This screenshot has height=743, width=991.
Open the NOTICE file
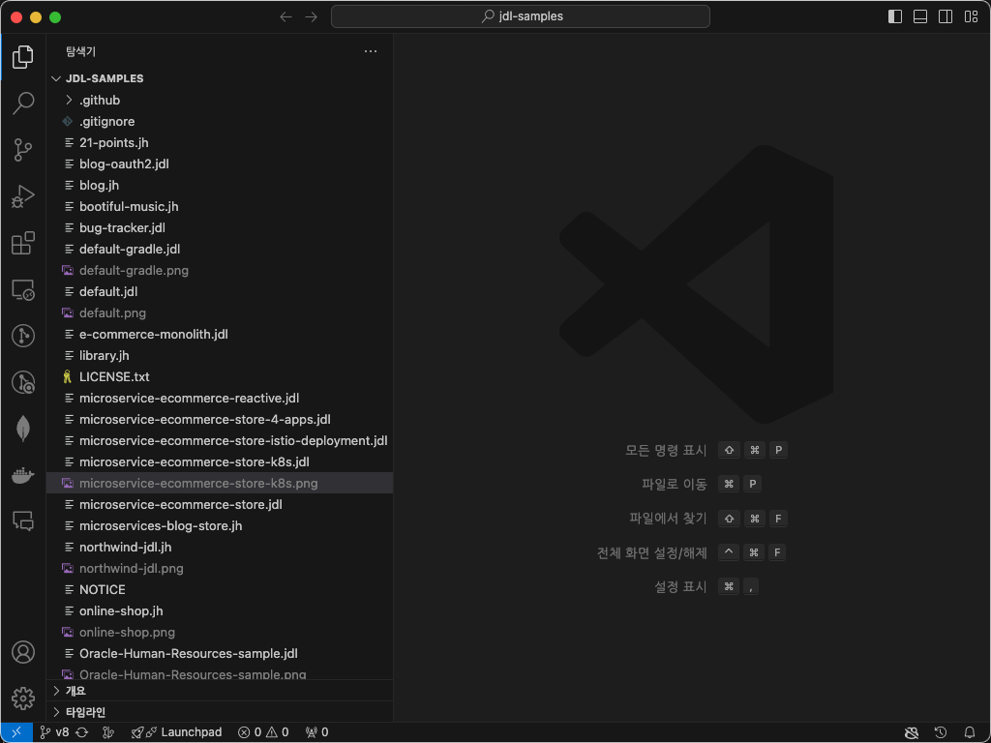pyautogui.click(x=220, y=589)
